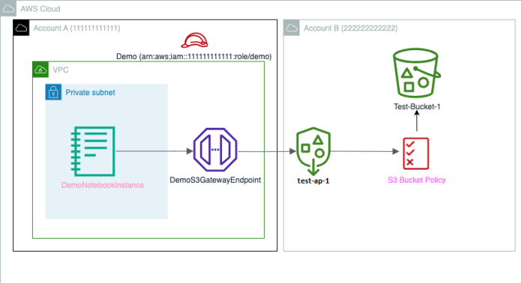Screen dimensions: 522x283
Task: Click the 'DemoS3GatewayEndpoint' label
Action: [215, 180]
